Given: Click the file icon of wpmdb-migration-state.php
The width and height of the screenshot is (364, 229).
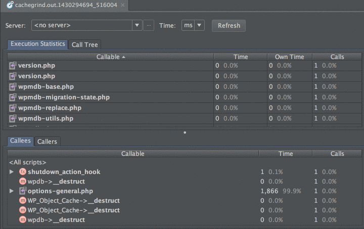Looking at the screenshot, I should coord(13,97).
